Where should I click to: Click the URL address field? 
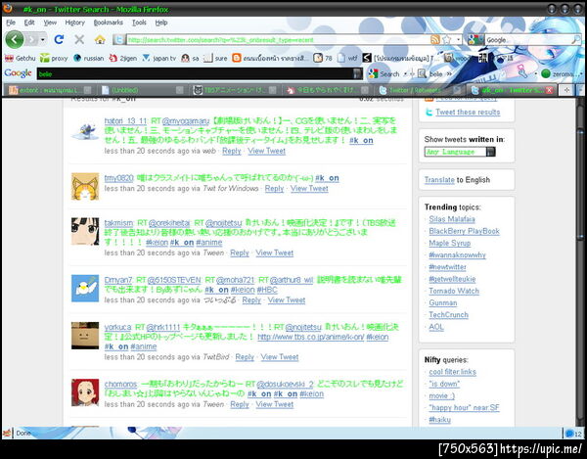pyautogui.click(x=278, y=40)
